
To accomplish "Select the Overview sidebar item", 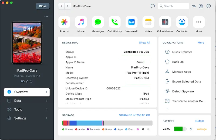I will (27, 92).
